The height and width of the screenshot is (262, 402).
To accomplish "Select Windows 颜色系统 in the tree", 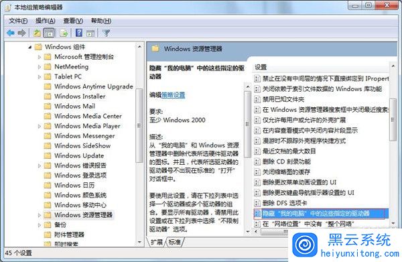I will (x=80, y=196).
